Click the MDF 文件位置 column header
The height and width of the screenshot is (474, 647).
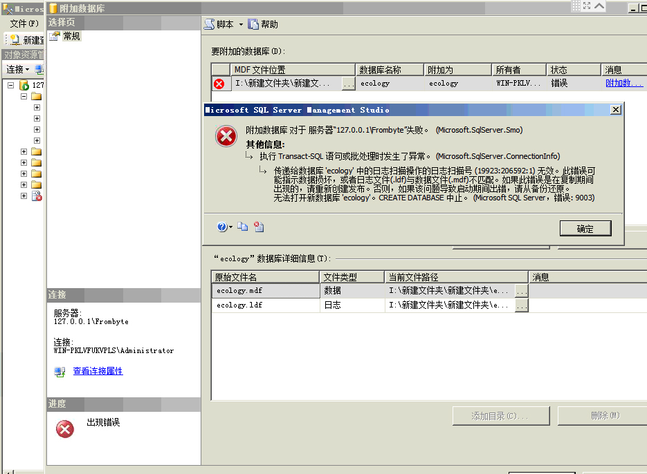pyautogui.click(x=293, y=70)
